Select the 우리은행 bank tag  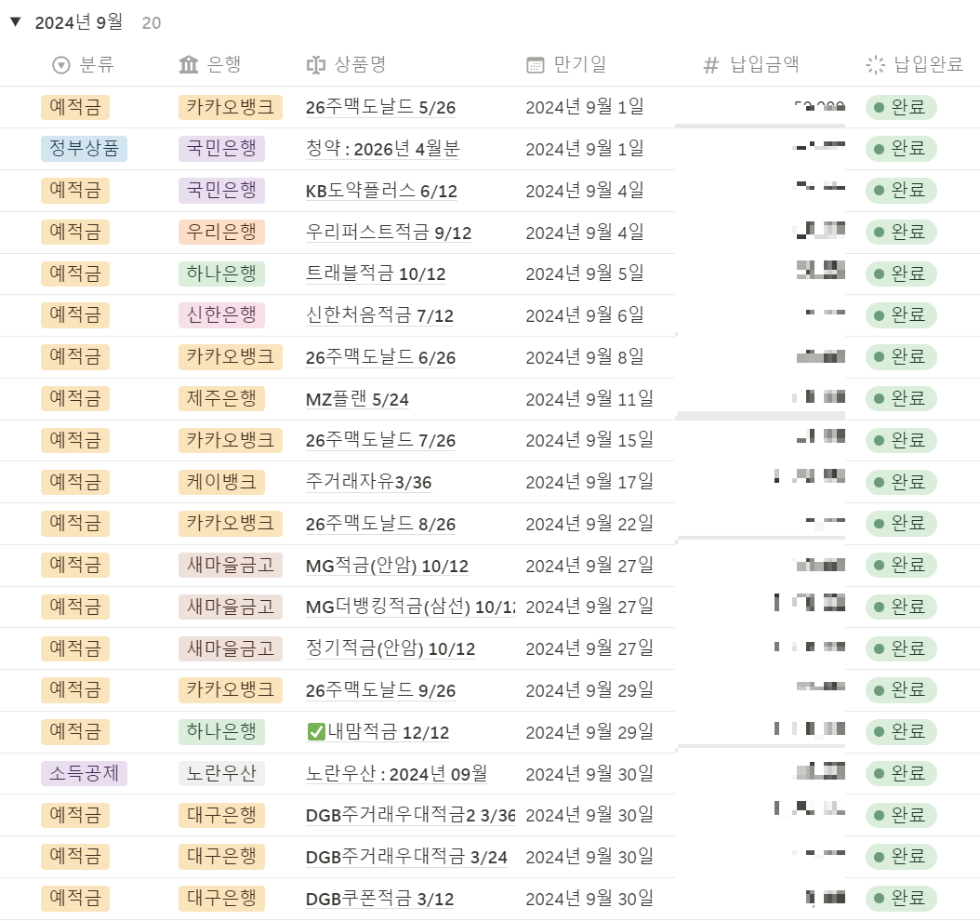221,232
